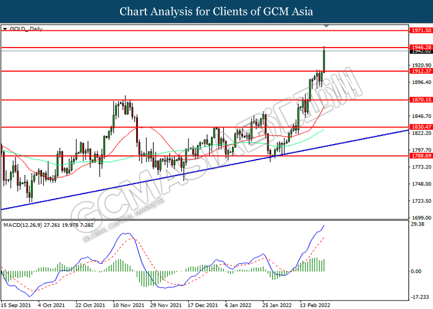Click the 1920.90 price axis value
Image resolution: width=433 pixels, height=309 pixels.
(421, 66)
